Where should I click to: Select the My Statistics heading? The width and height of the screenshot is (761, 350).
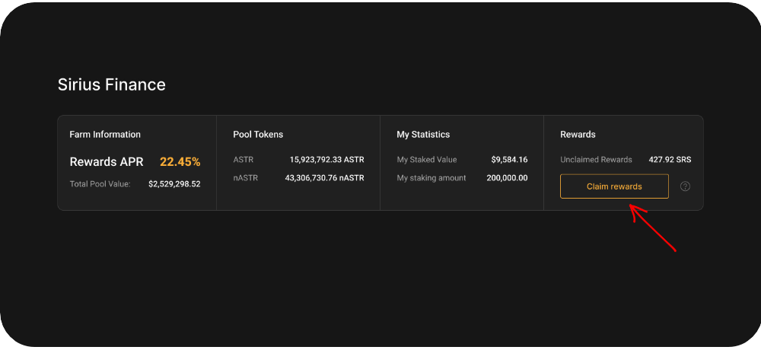[x=423, y=135]
